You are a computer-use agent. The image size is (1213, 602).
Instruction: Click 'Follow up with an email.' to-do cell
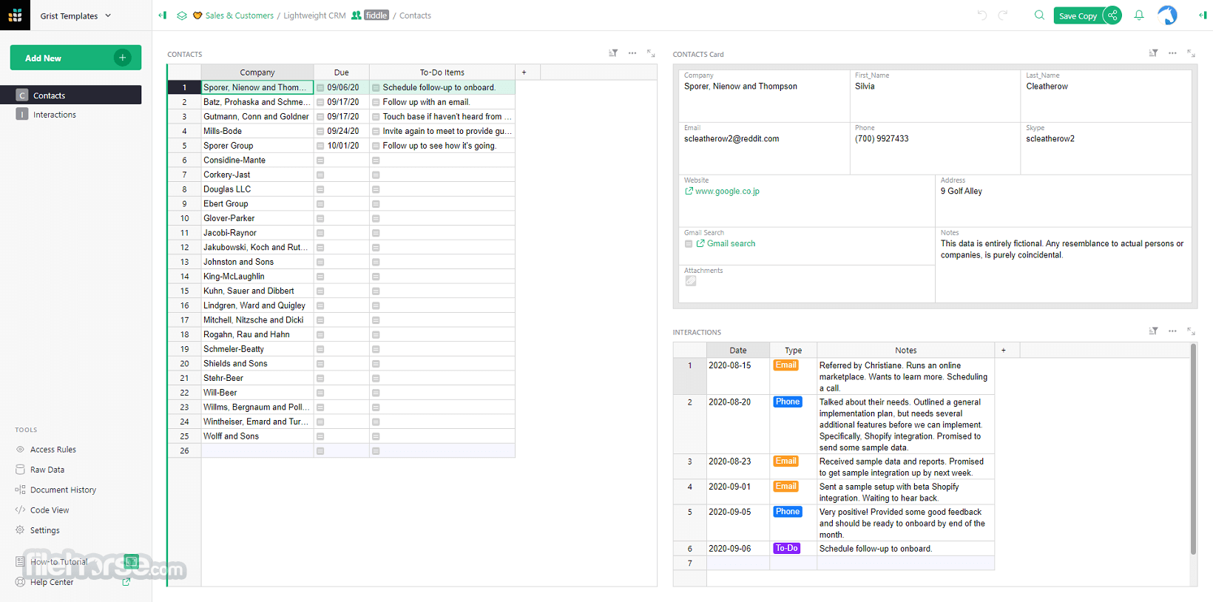442,102
